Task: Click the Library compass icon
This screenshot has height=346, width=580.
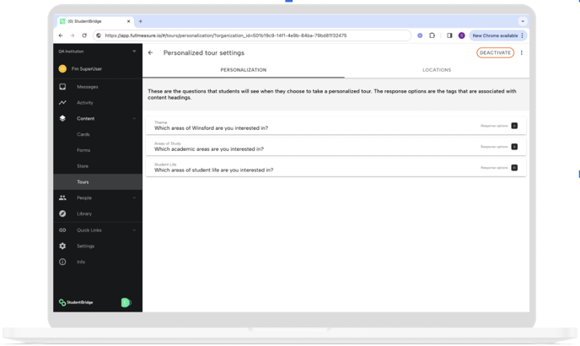Action: [x=62, y=214]
